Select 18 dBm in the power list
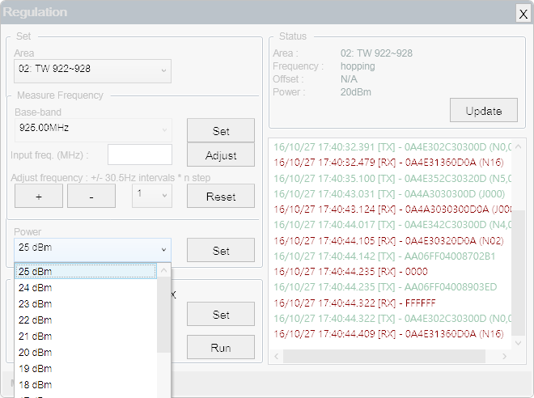The width and height of the screenshot is (534, 398). 86,385
